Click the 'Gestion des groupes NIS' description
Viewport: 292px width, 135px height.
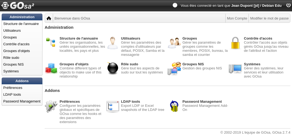202,68
